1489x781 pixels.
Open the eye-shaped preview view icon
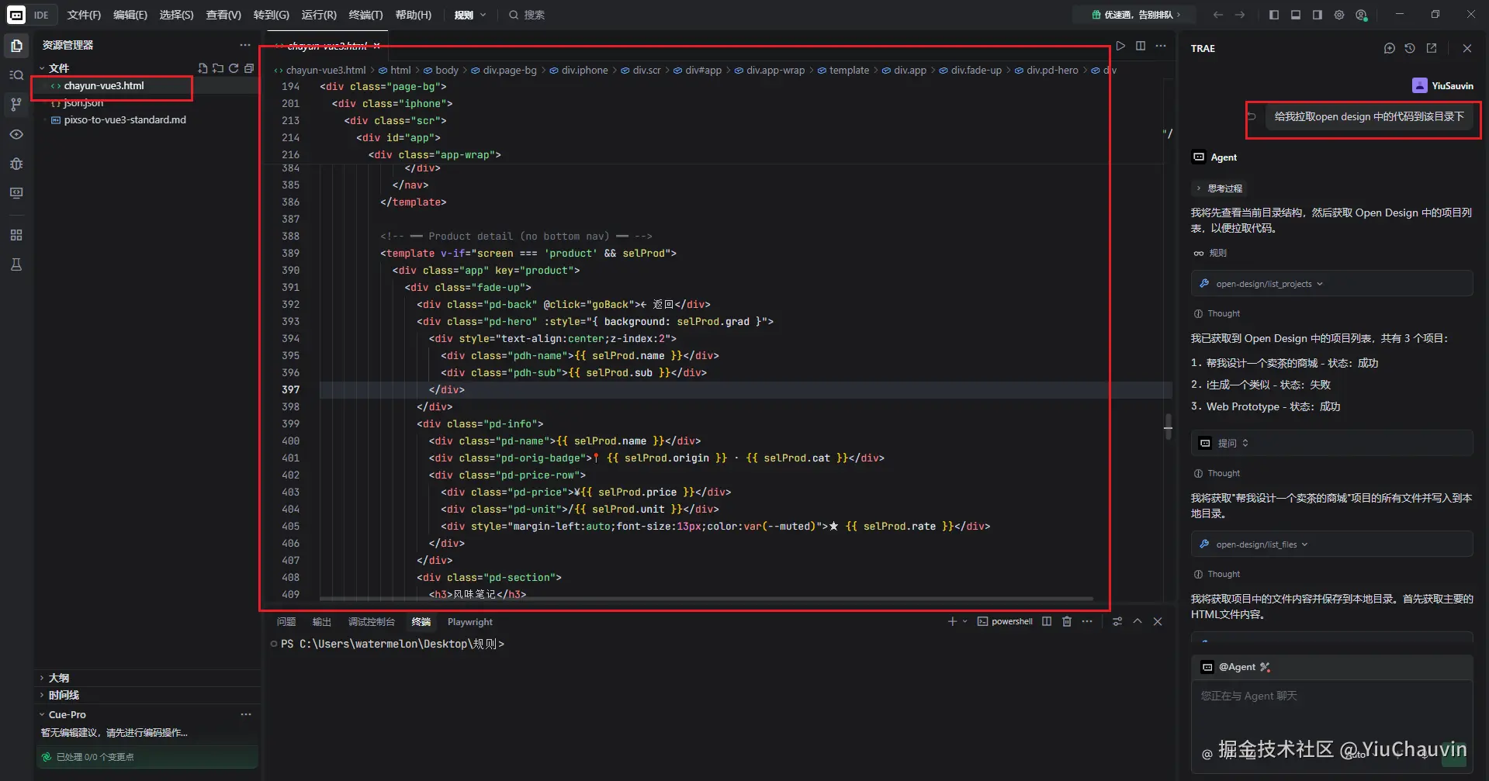(16, 134)
